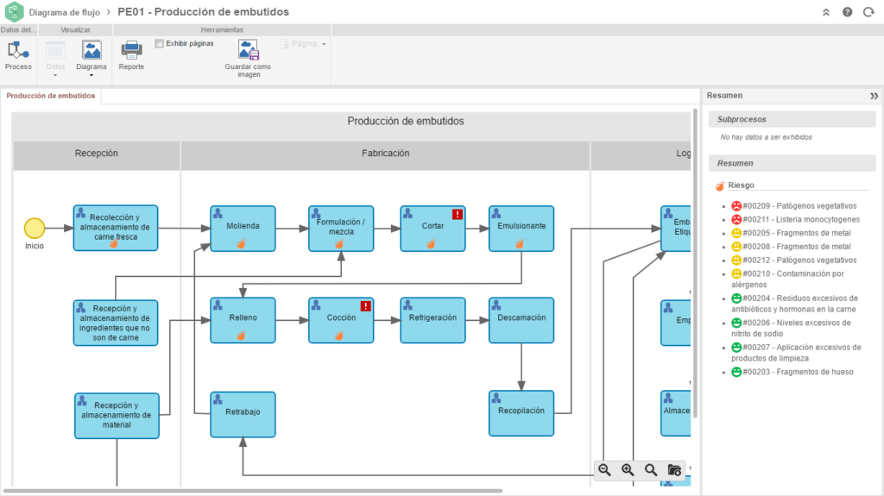
Task: Click the Reporte printer icon
Action: [x=131, y=50]
